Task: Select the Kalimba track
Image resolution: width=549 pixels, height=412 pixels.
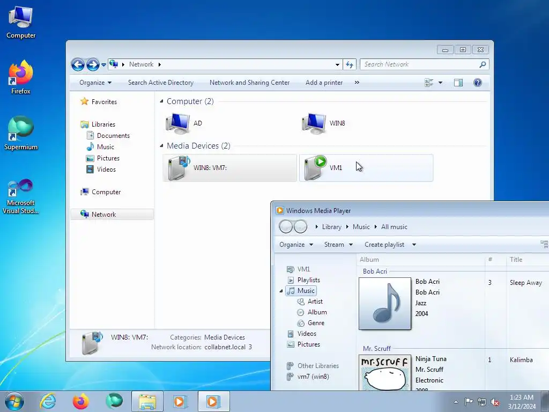Action: click(521, 360)
